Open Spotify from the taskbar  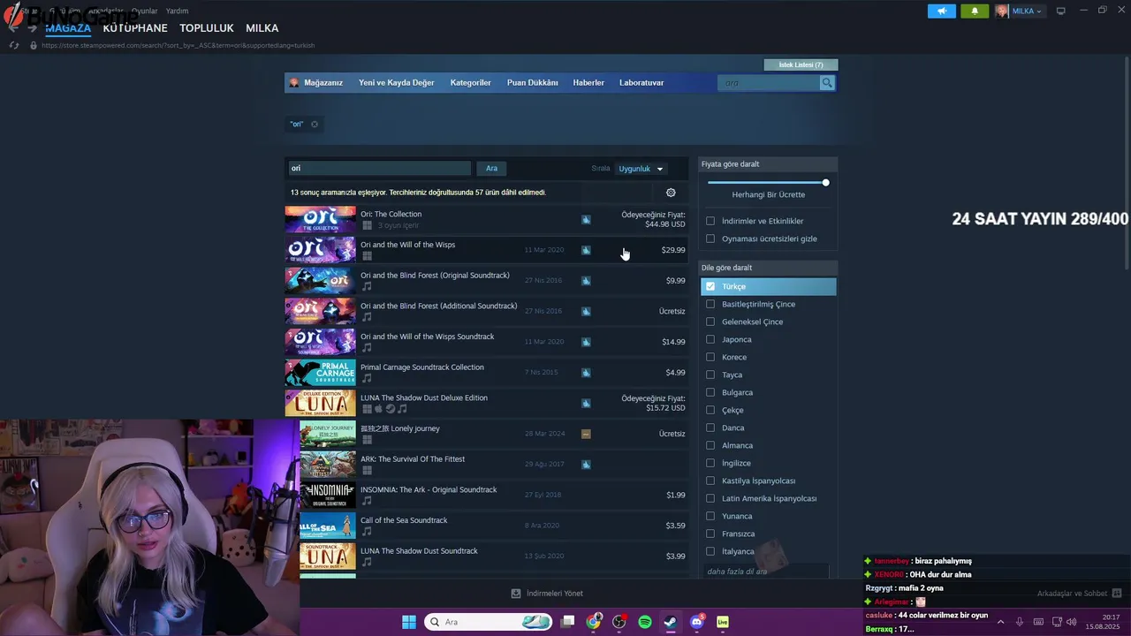click(645, 622)
